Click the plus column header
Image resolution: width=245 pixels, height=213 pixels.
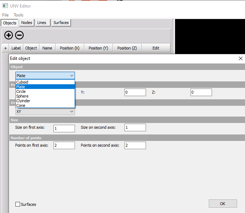pos(5,48)
